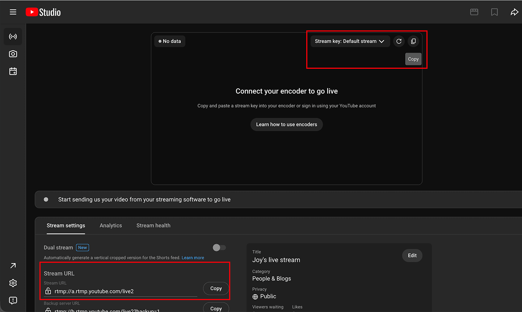Screen dimensions: 522x312
Task: Click the reset stream key refresh icon
Action: [x=399, y=41]
